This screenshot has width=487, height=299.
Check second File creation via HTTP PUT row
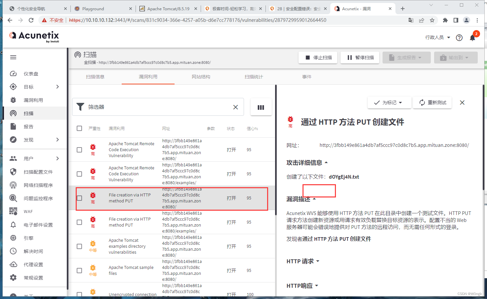click(x=79, y=222)
